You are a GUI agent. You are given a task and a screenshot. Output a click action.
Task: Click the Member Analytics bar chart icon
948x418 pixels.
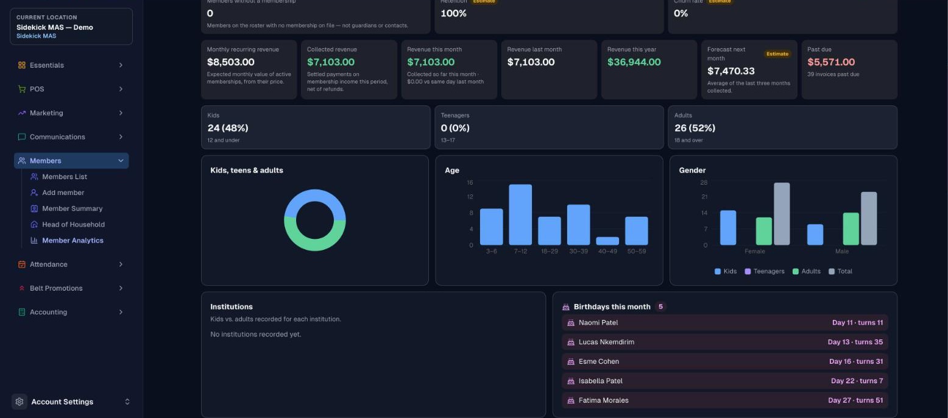[x=34, y=241]
